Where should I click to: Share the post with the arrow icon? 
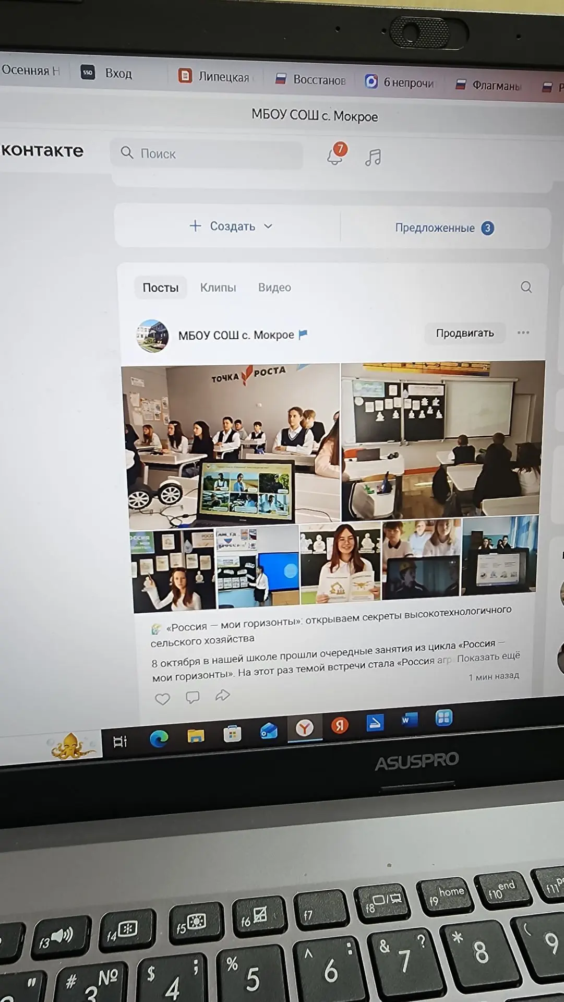click(x=223, y=695)
